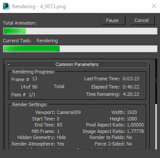The width and height of the screenshot is (160, 158).
Task: Click the 'Total' label in Rendering Progress
Action: point(59,86)
